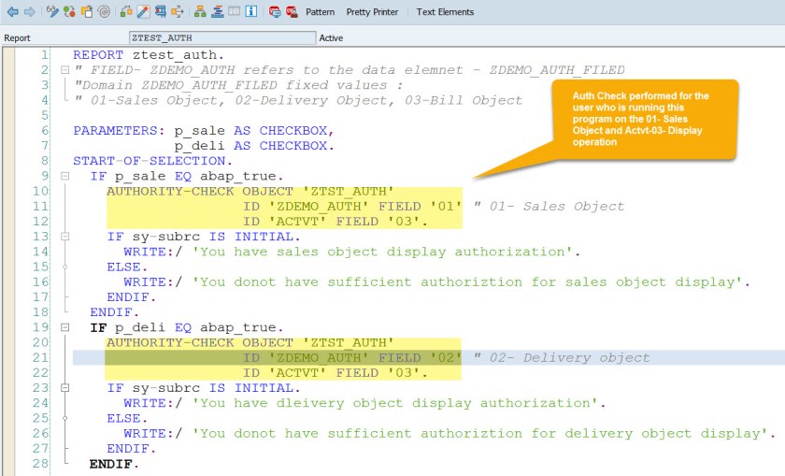Image resolution: width=785 pixels, height=476 pixels.
Task: Click the Enhance spiral icon
Action: click(x=104, y=12)
